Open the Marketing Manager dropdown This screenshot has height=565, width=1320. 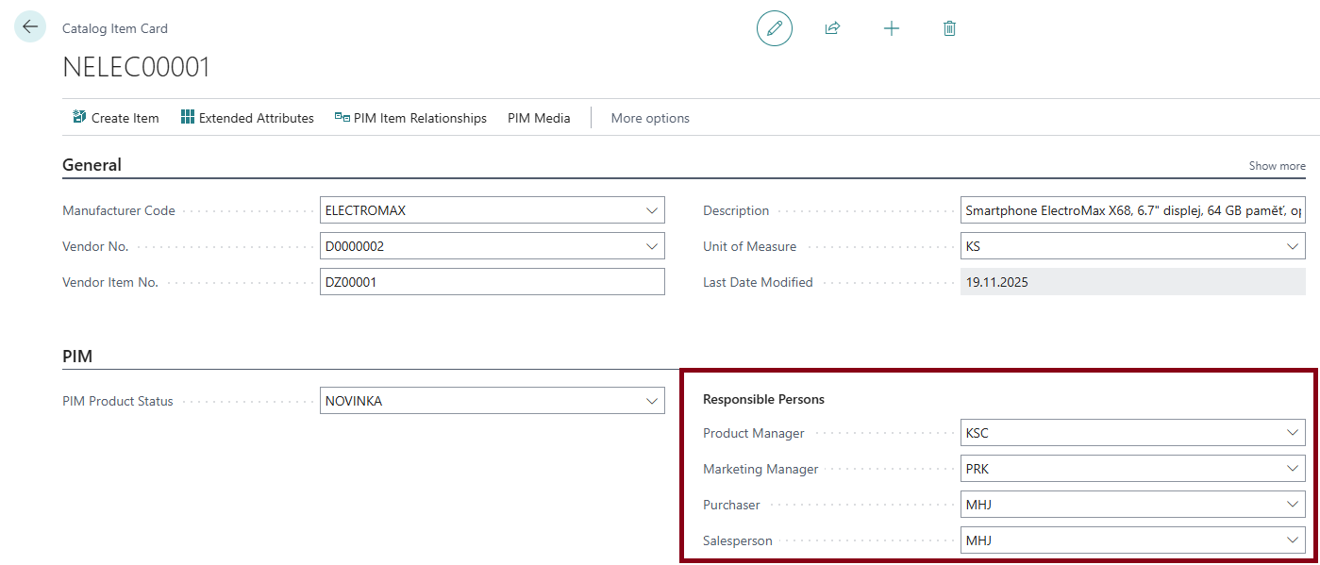[x=1293, y=469]
